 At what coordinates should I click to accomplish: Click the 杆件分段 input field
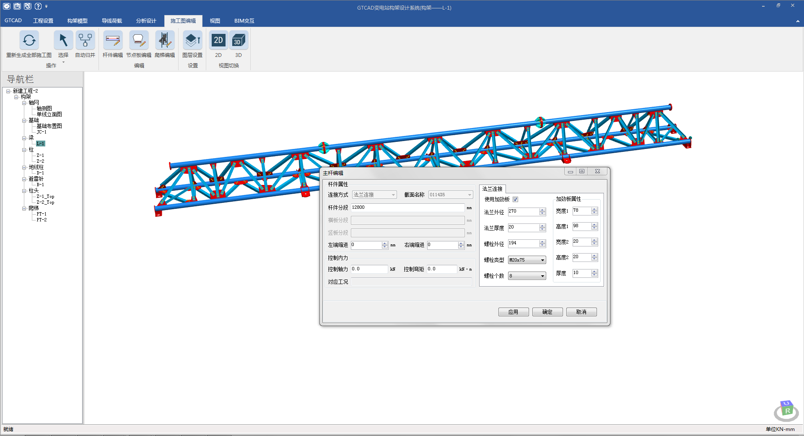coord(407,208)
